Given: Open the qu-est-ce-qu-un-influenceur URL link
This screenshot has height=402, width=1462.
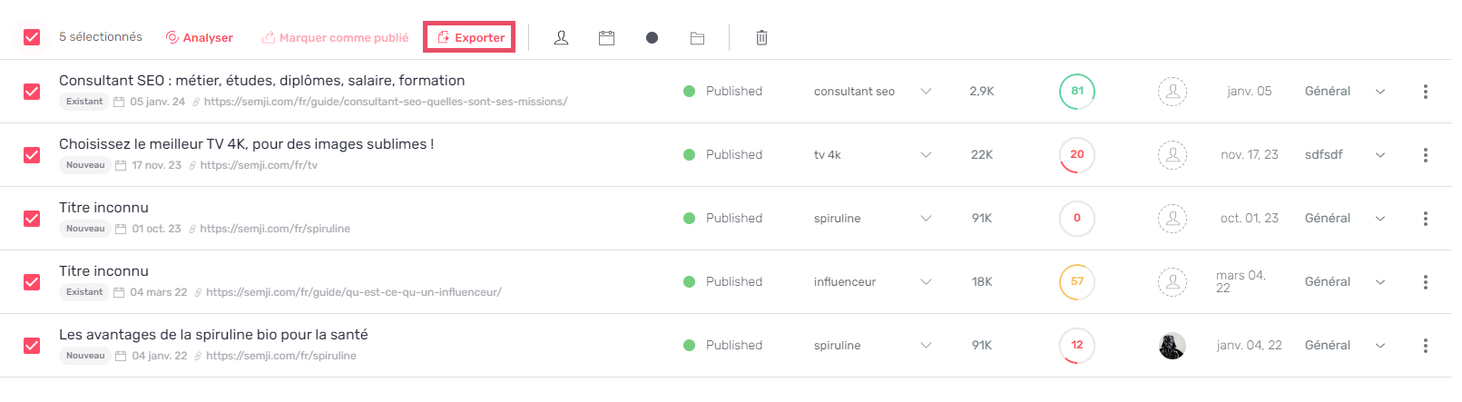Looking at the screenshot, I should 354,292.
